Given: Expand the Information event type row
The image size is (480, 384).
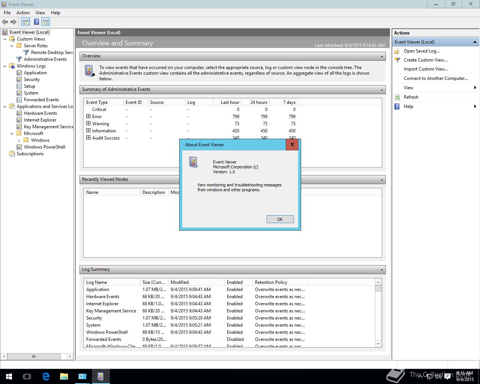Looking at the screenshot, I should point(88,130).
